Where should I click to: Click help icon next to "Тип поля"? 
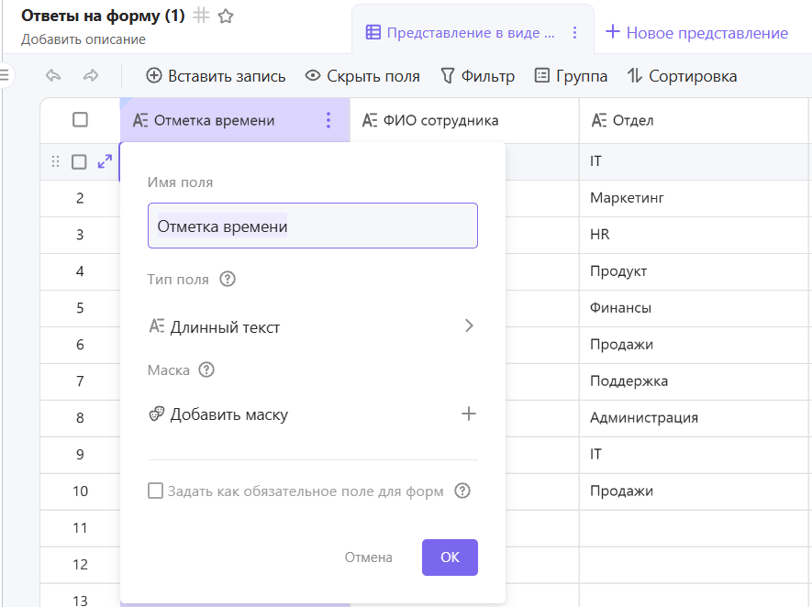point(228,279)
